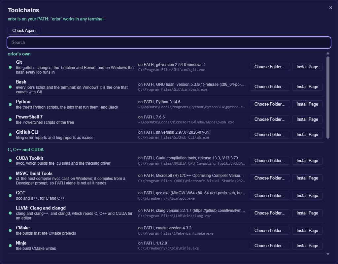Click the path C:\Program Files\LLVM\bin\clang.exe

[175, 216]
